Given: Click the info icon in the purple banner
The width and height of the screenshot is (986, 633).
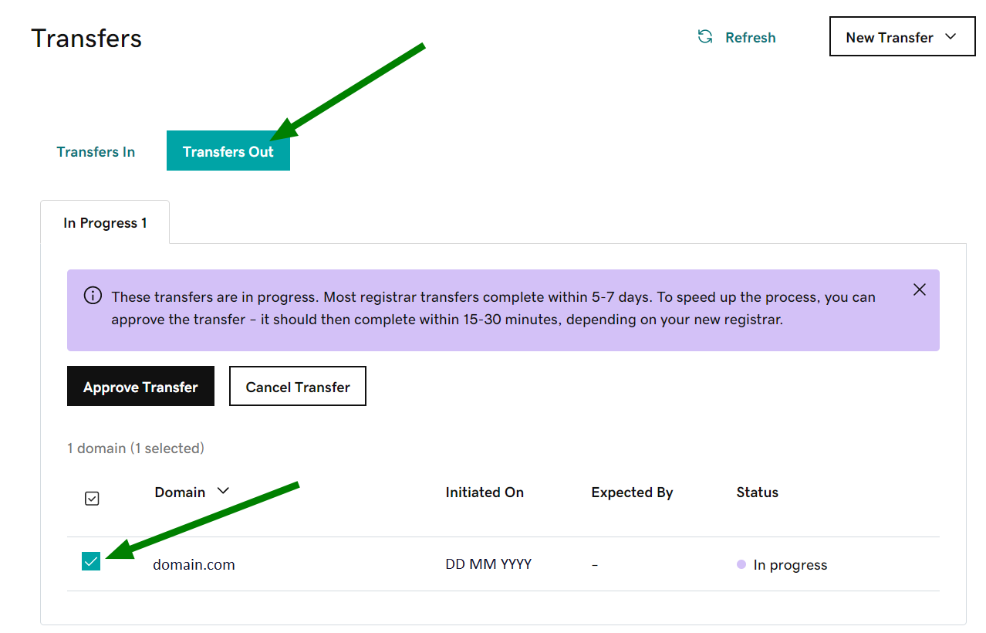Looking at the screenshot, I should click(93, 296).
